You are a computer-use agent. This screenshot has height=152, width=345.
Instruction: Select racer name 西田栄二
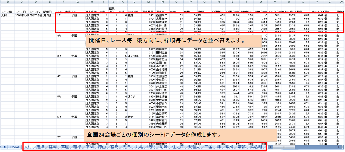162,15
